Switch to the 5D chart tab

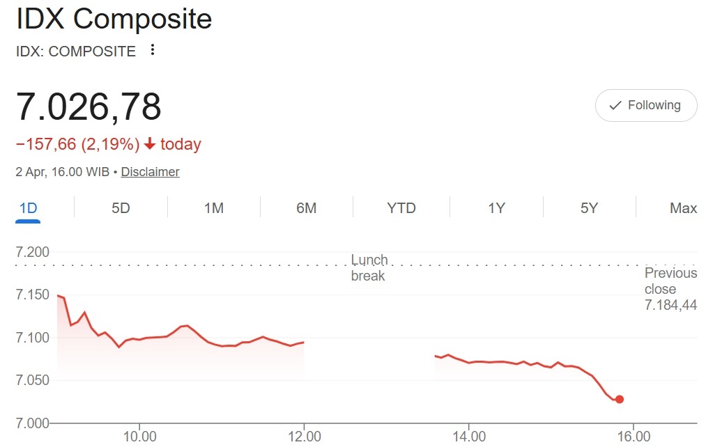121,207
